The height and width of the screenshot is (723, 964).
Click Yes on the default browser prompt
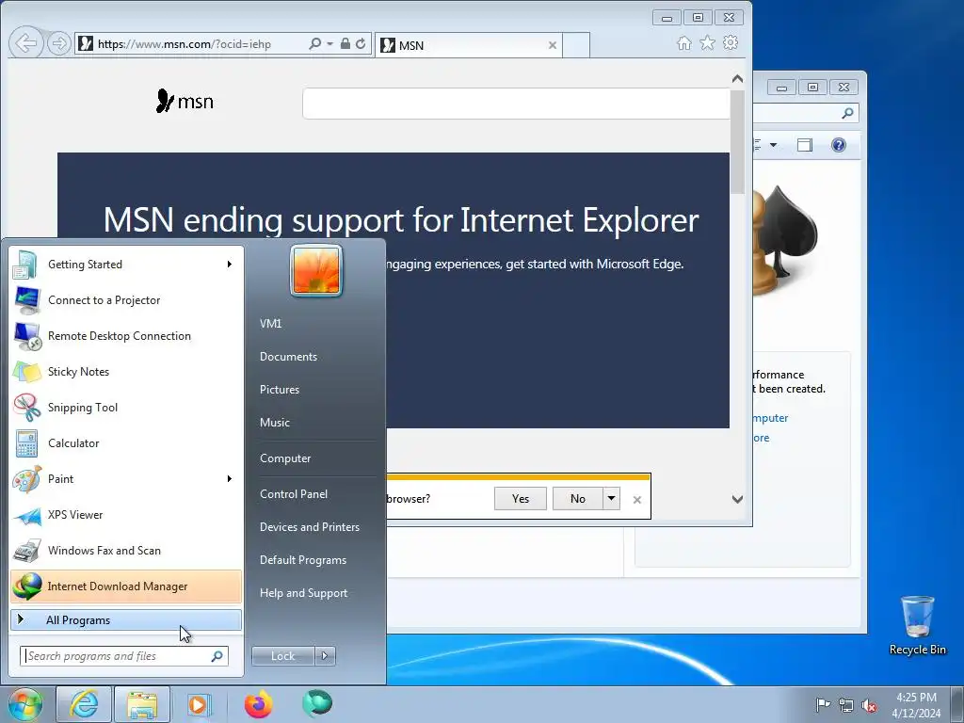pos(520,499)
